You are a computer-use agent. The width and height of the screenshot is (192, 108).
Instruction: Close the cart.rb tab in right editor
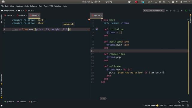click(x=101, y=16)
